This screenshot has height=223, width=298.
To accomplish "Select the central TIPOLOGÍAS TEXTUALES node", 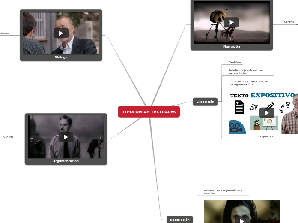I will tap(149, 112).
